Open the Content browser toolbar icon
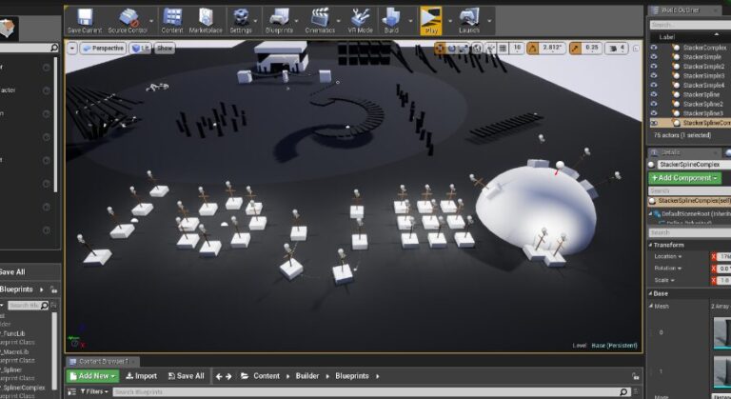The image size is (731, 399). (x=172, y=22)
